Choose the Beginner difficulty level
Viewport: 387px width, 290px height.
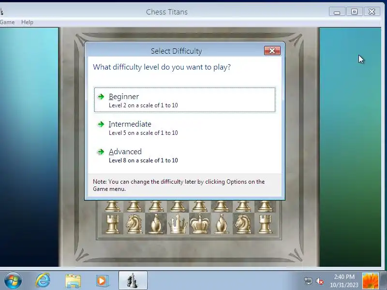(x=185, y=100)
